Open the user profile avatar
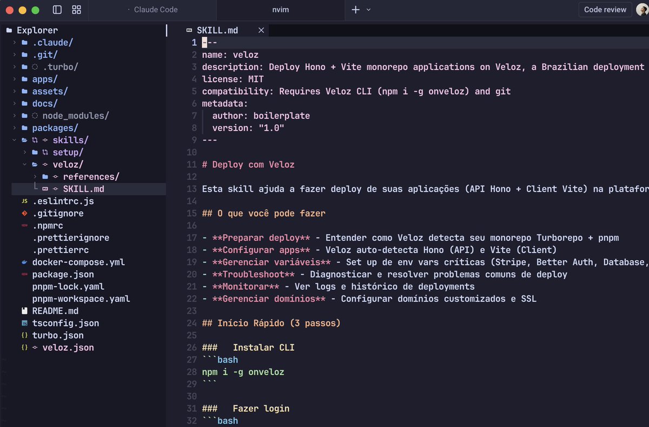 [643, 10]
